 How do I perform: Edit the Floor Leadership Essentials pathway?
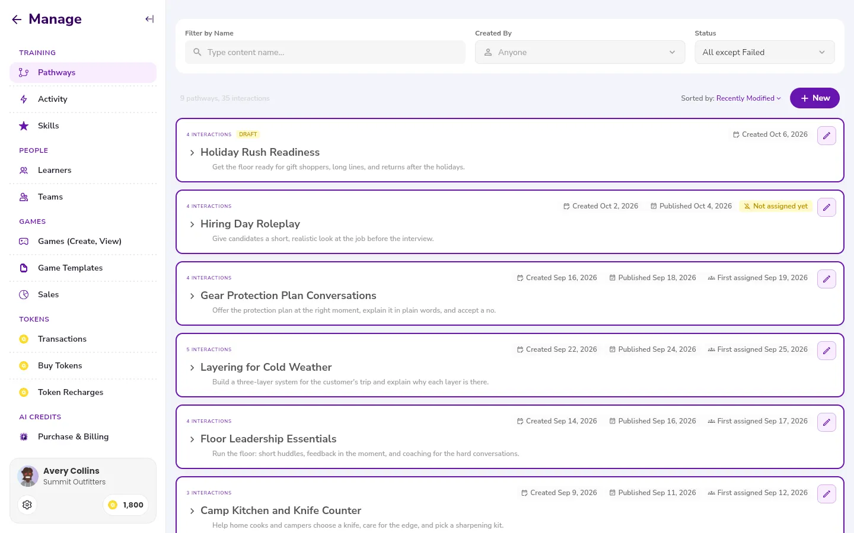pos(827,422)
